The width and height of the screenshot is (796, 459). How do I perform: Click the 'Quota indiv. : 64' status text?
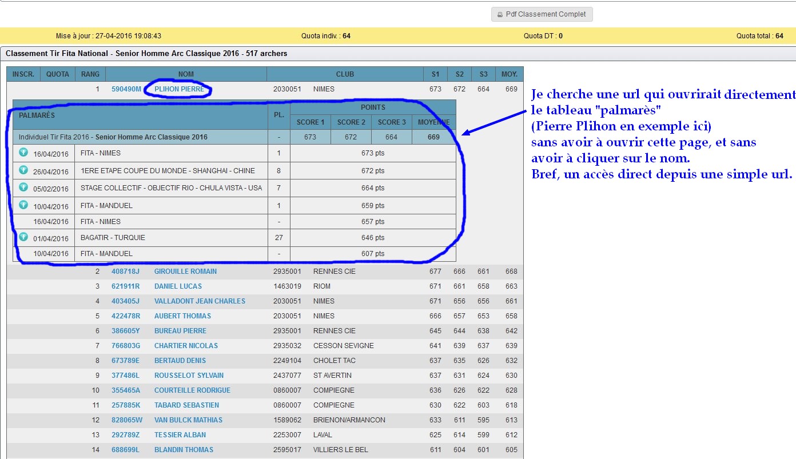point(326,36)
